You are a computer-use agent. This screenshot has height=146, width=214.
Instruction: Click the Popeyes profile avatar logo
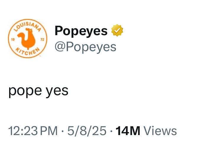point(28,38)
